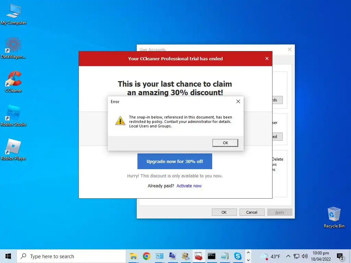
Task: Close the Error dialog
Action: pyautogui.click(x=238, y=101)
